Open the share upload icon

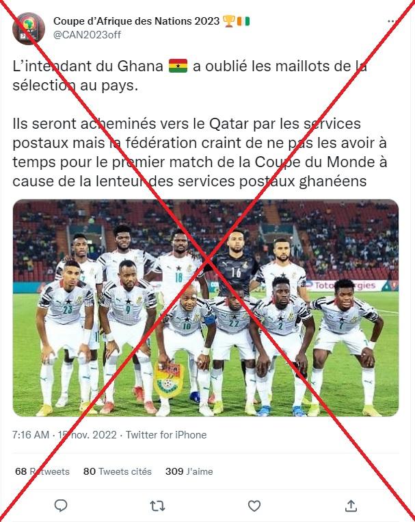[351, 506]
